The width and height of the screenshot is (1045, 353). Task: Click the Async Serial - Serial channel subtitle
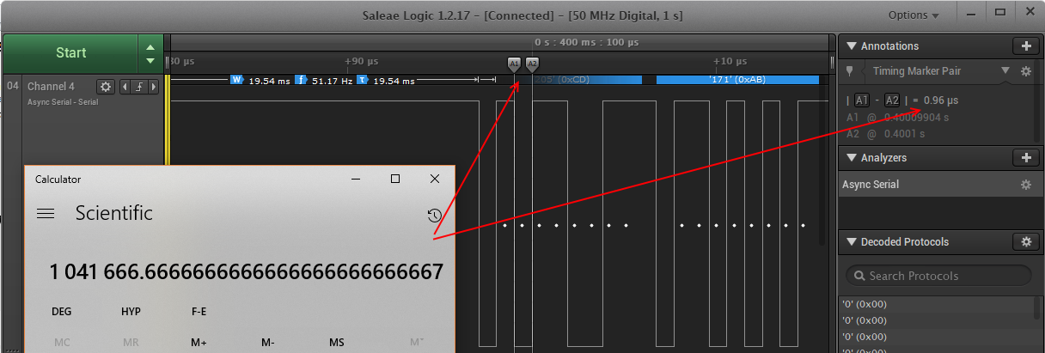[x=63, y=102]
